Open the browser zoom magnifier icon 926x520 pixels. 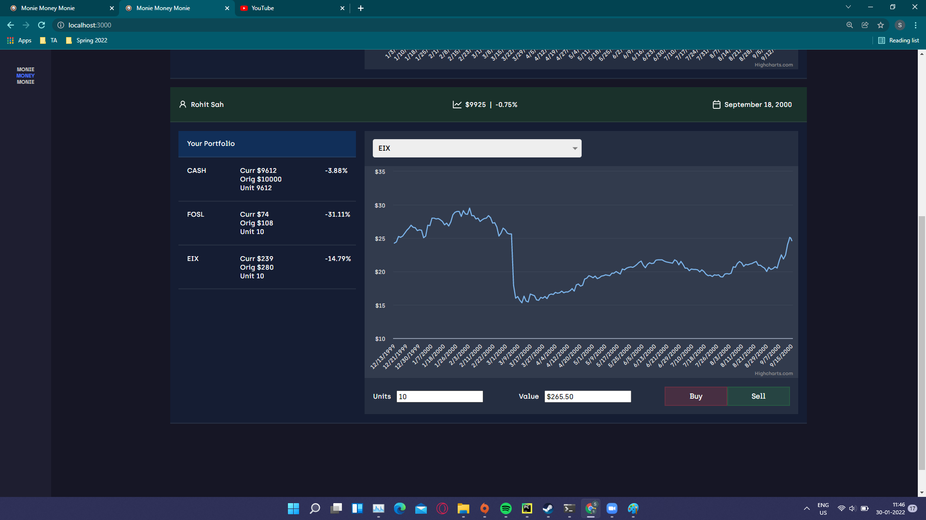(x=850, y=25)
